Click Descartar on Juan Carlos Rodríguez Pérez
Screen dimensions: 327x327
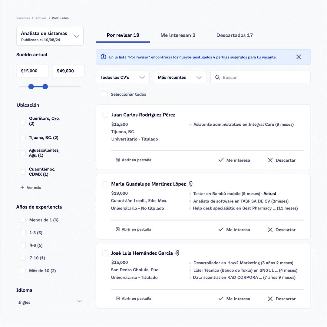pos(282,160)
